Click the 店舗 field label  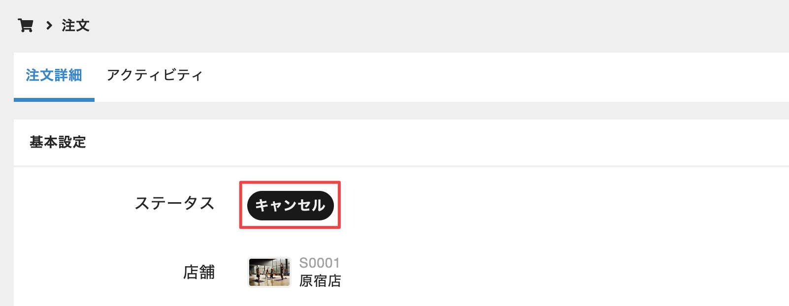click(x=199, y=272)
